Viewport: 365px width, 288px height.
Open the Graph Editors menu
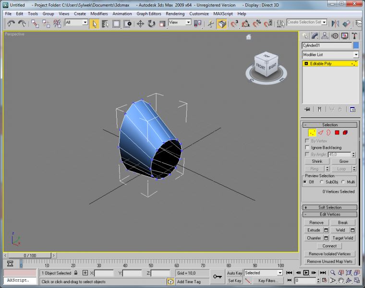click(149, 14)
